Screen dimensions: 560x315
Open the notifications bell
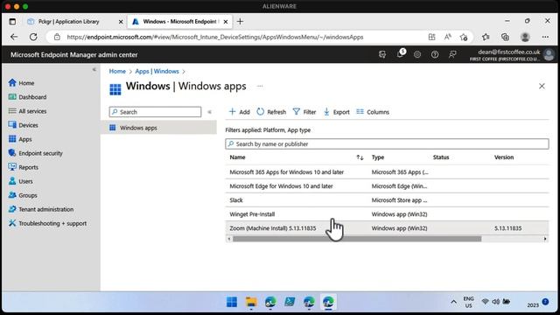pyautogui.click(x=401, y=54)
